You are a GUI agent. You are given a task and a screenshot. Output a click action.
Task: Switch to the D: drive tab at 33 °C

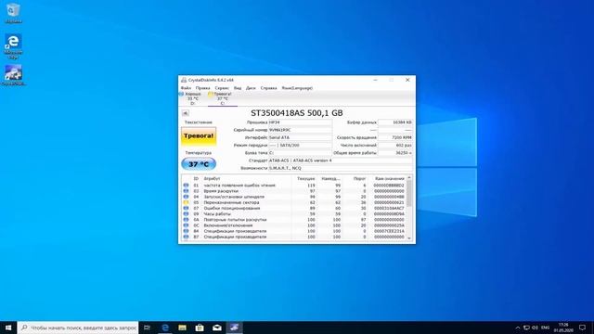point(192,98)
